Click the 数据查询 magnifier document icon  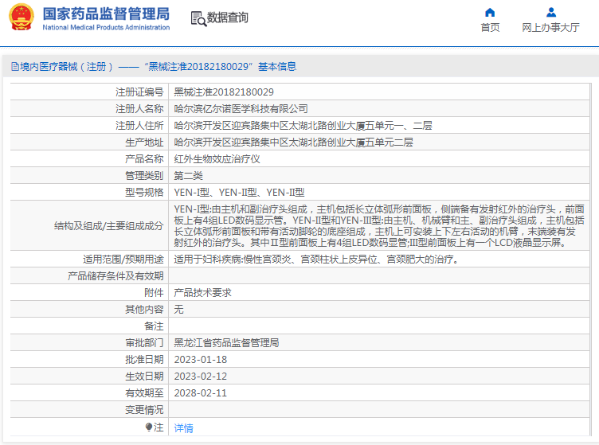coord(198,18)
